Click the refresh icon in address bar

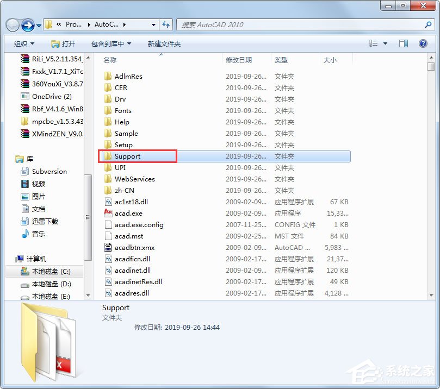[x=166, y=24]
